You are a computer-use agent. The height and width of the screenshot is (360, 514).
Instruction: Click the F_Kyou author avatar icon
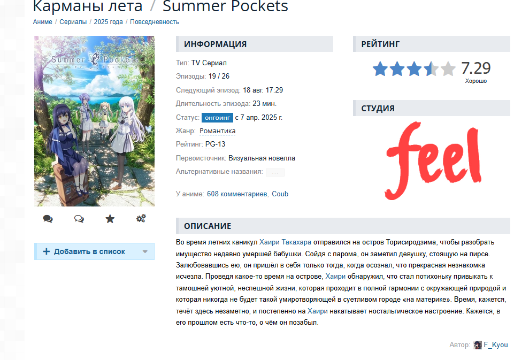point(478,345)
